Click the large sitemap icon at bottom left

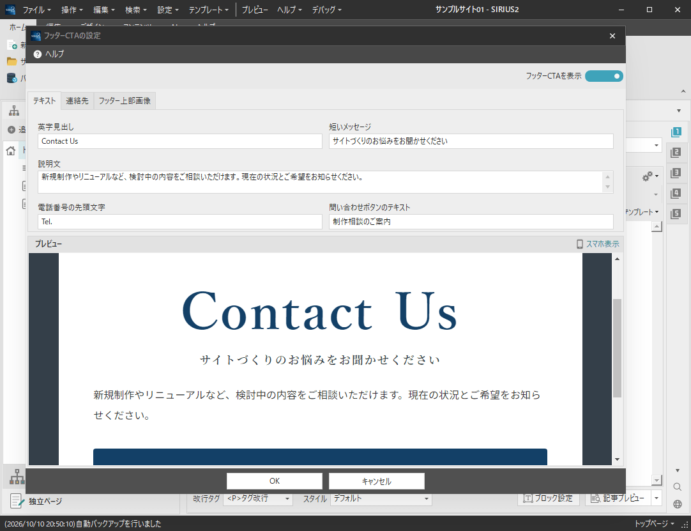pos(17,477)
